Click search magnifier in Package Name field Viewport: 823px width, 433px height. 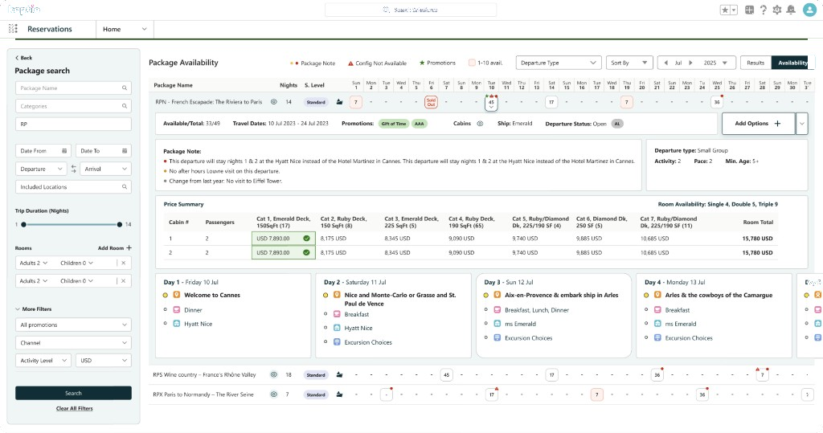click(125, 88)
